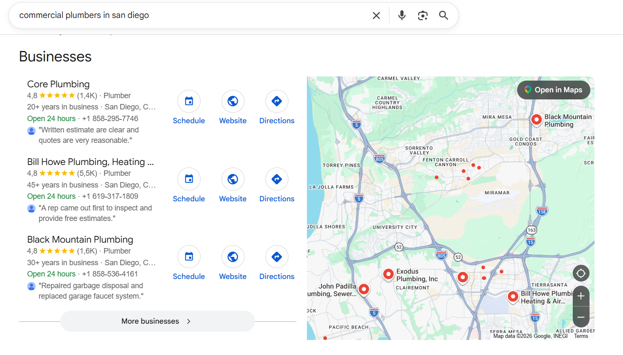Click Bill Howe phone number +1 619-317-1809
The width and height of the screenshot is (623, 355).
(110, 196)
